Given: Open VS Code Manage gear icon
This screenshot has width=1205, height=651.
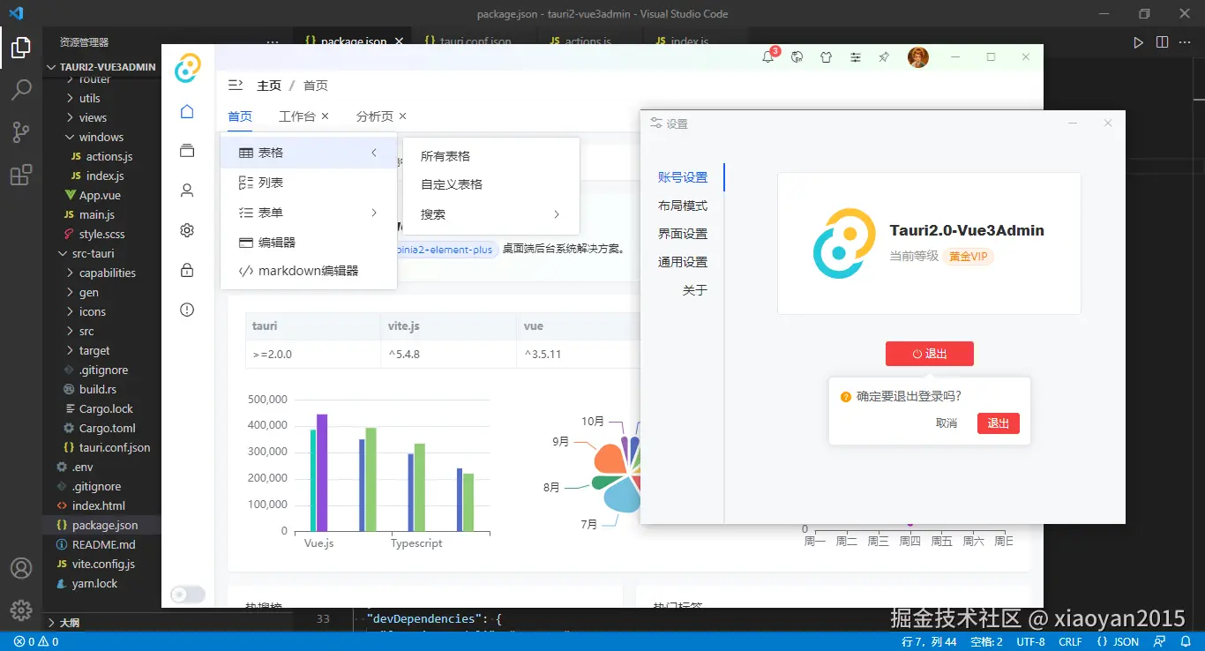Looking at the screenshot, I should coord(21,610).
